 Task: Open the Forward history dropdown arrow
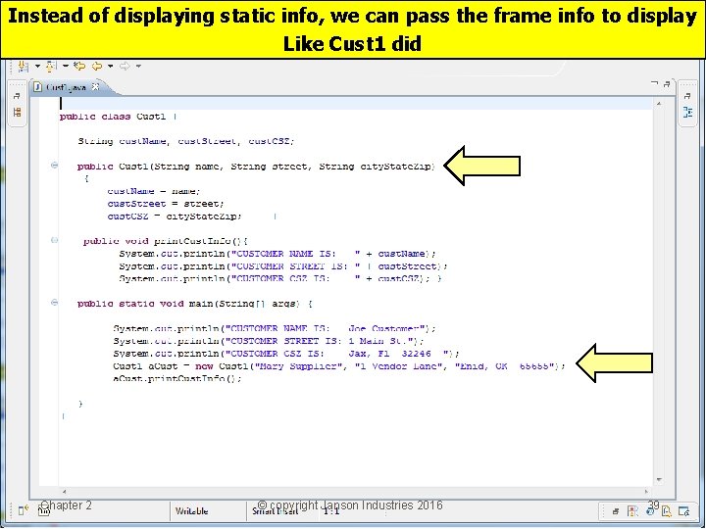click(x=138, y=67)
